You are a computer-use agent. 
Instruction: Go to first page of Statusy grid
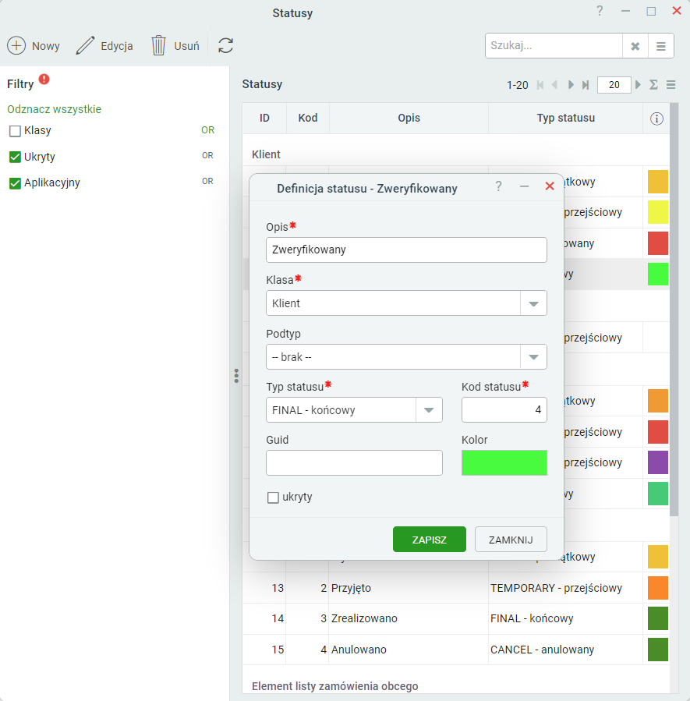540,85
